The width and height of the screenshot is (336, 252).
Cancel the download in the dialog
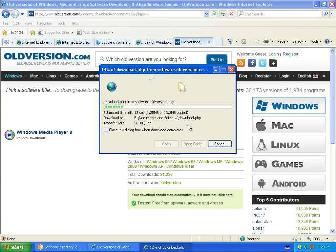point(220,144)
